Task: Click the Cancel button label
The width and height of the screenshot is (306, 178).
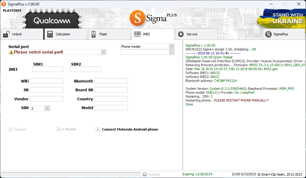Action: coord(154,174)
